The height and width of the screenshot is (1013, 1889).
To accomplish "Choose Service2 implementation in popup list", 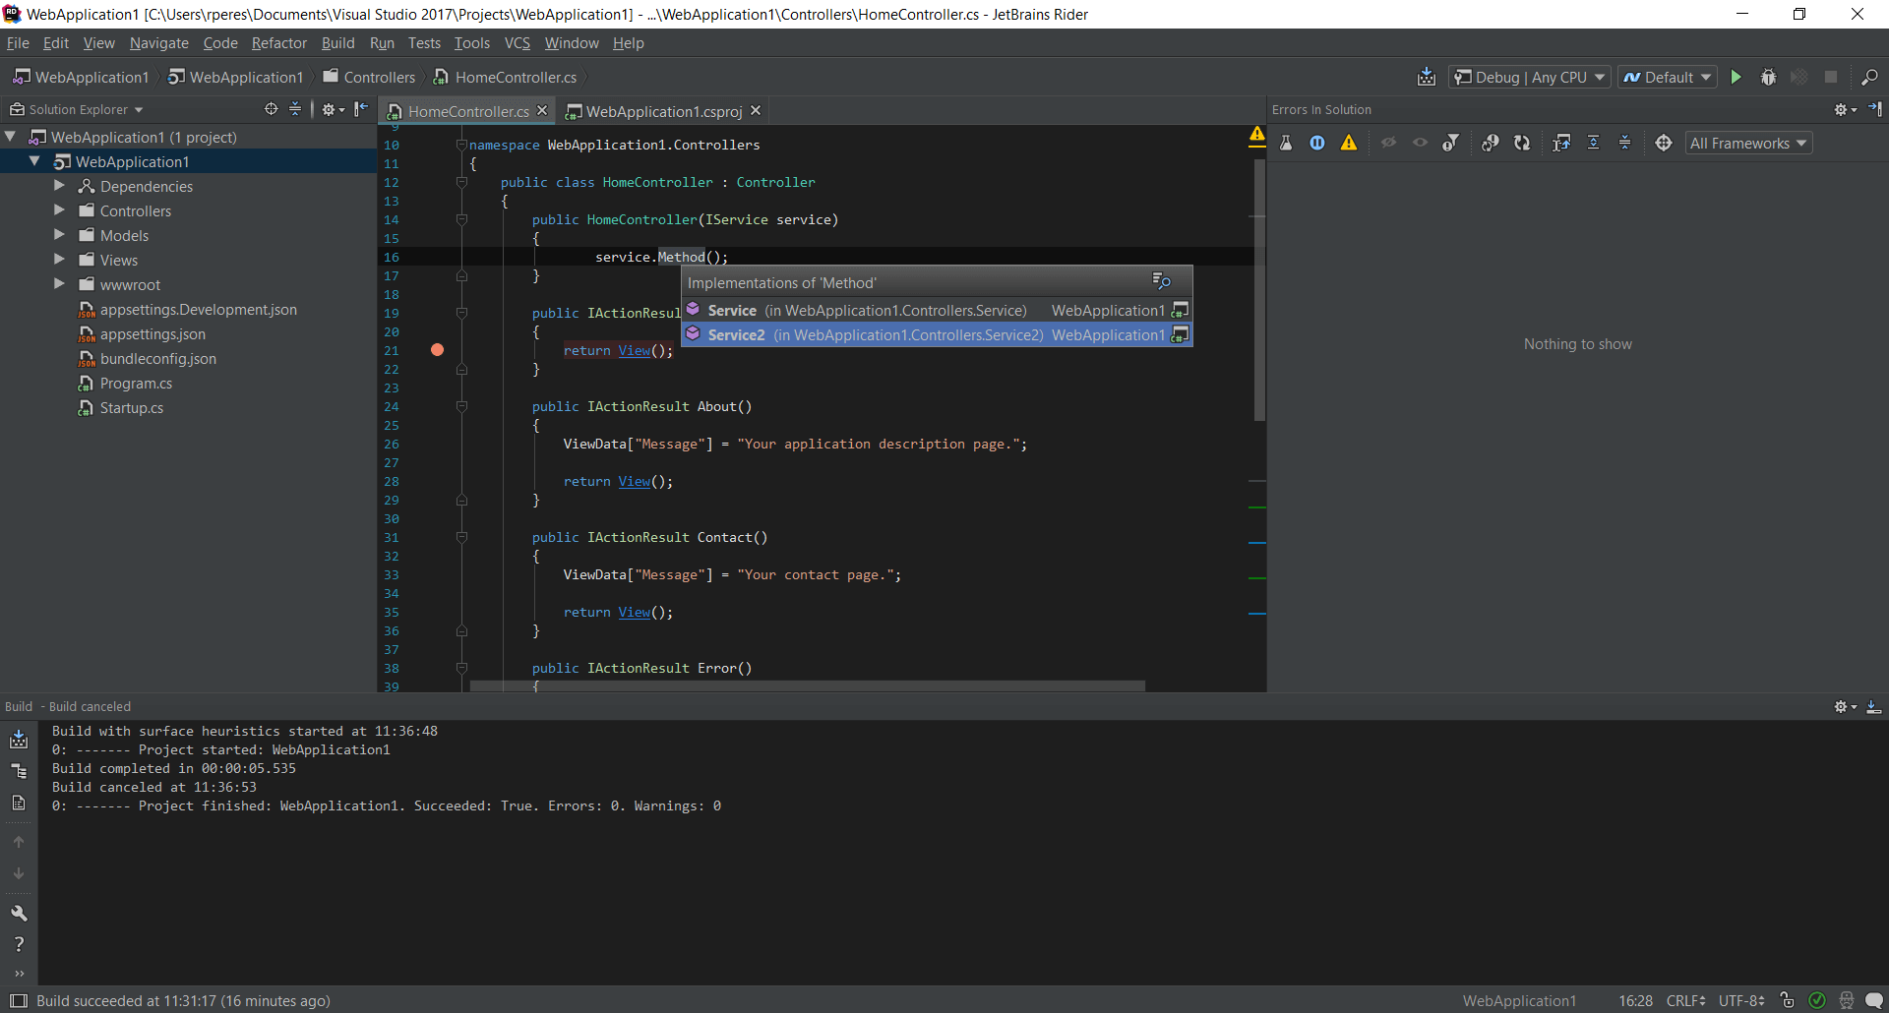I will [x=937, y=334].
